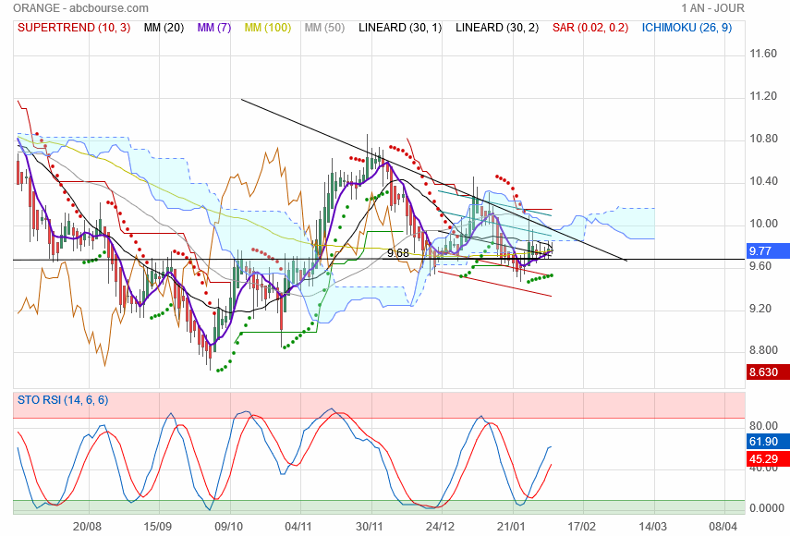Click the 10.40 price axis label
The height and width of the screenshot is (536, 790).
763,181
